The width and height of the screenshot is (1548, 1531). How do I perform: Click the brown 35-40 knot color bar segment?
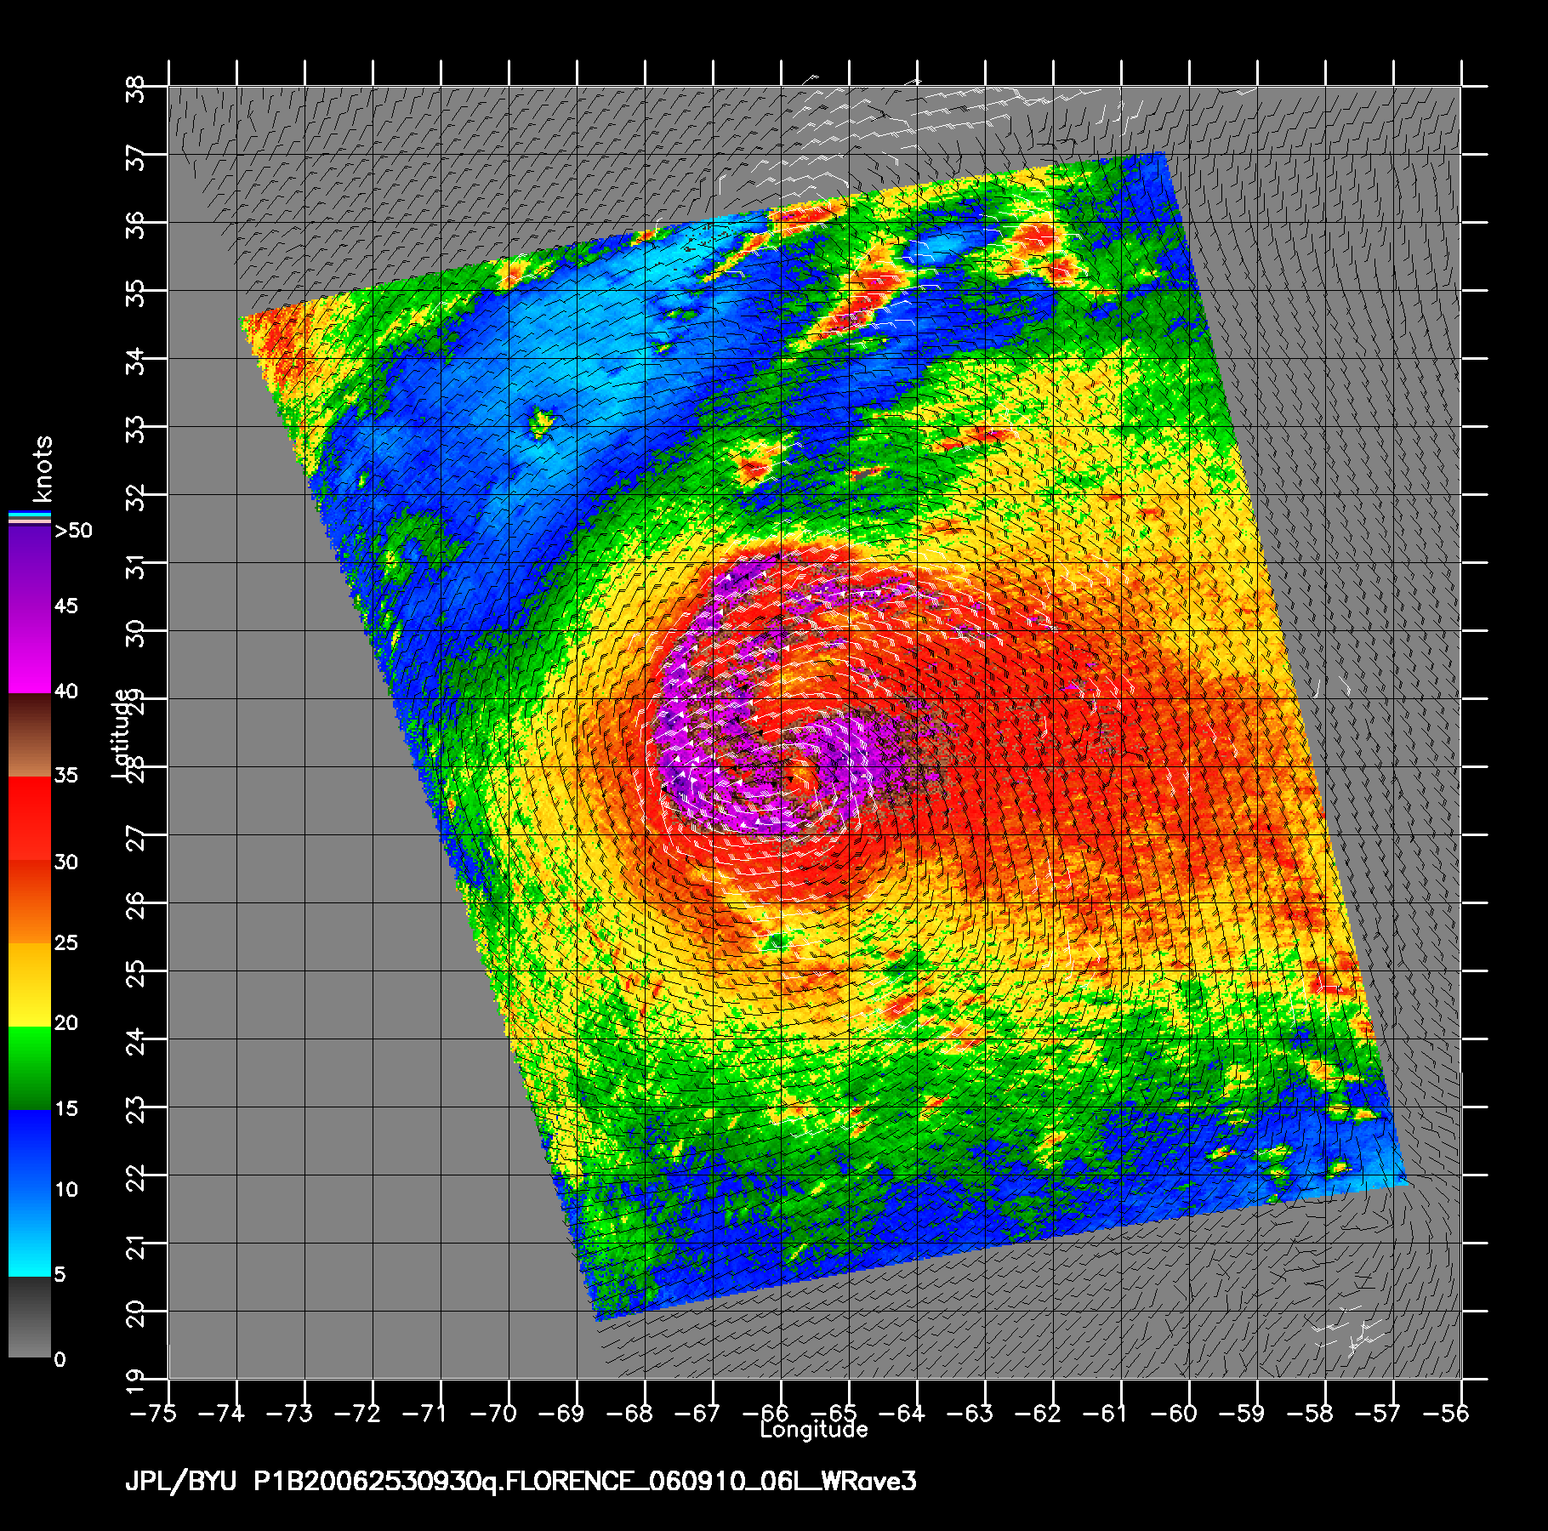tap(29, 736)
